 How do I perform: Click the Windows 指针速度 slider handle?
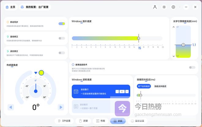click(x=139, y=38)
